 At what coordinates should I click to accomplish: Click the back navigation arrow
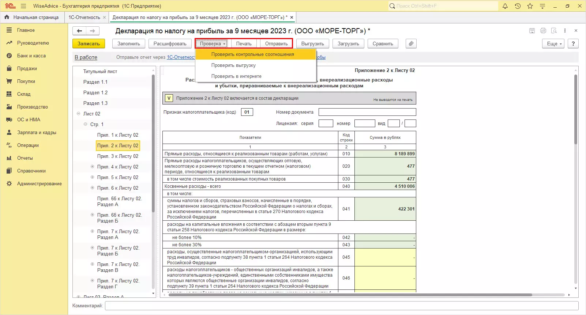click(79, 31)
